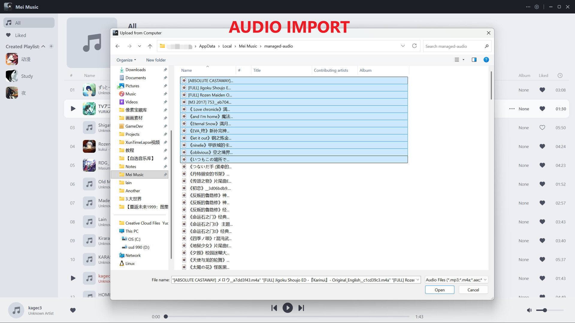Open the Audio Files type filter
The image size is (575, 323).
[457, 280]
